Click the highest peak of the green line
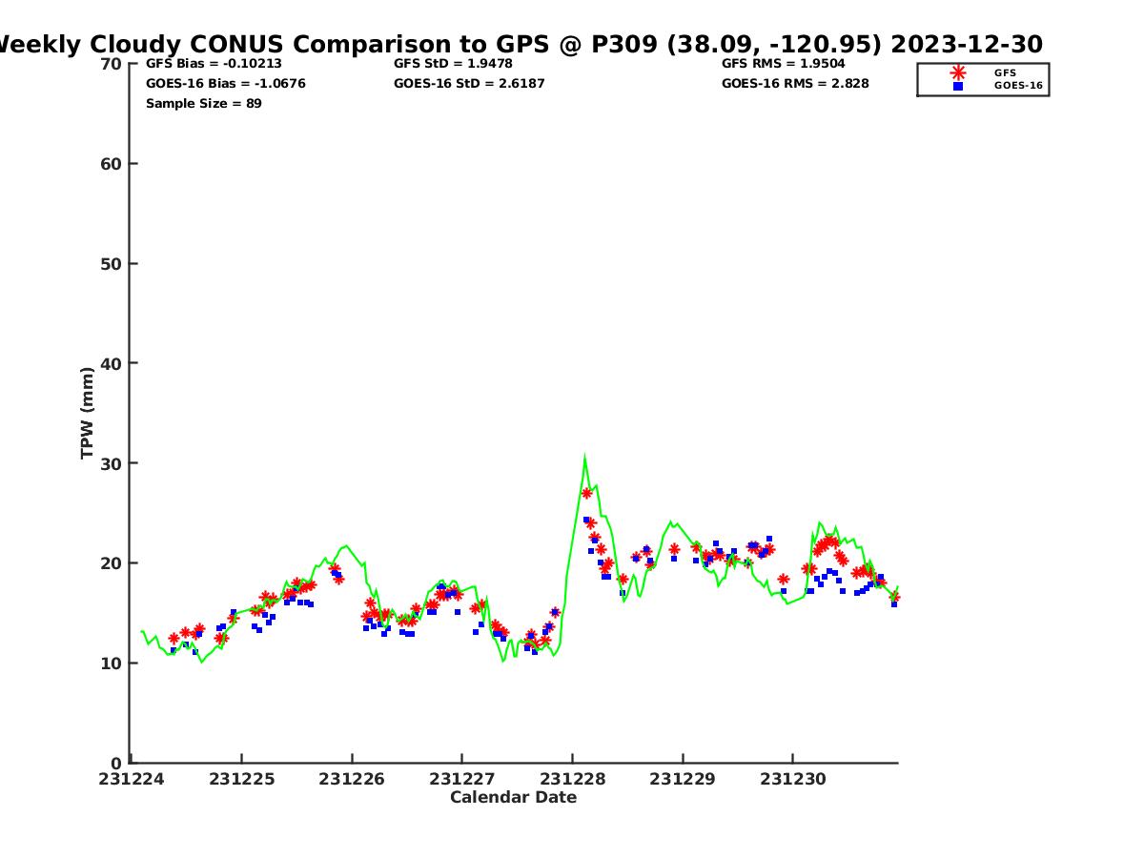Image resolution: width=1144 pixels, height=858 pixels. (584, 457)
